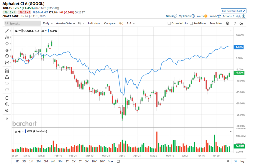This screenshot has width=254, height=167.
Task: Click the undo arrow in left toolbar
Action: pyautogui.click(x=7, y=83)
